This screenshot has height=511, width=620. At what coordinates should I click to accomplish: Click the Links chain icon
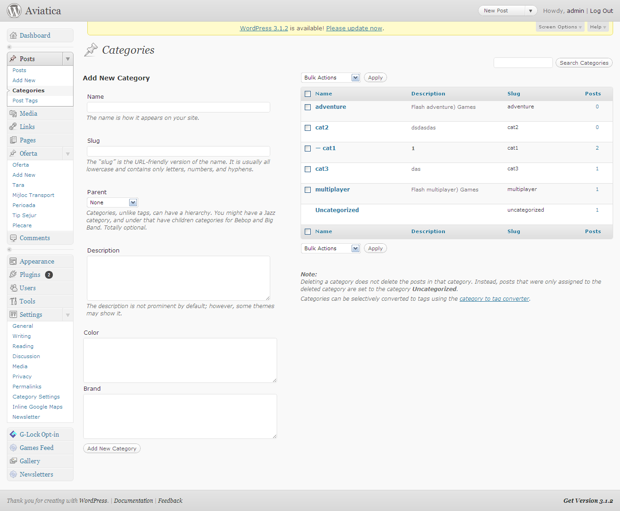13,127
